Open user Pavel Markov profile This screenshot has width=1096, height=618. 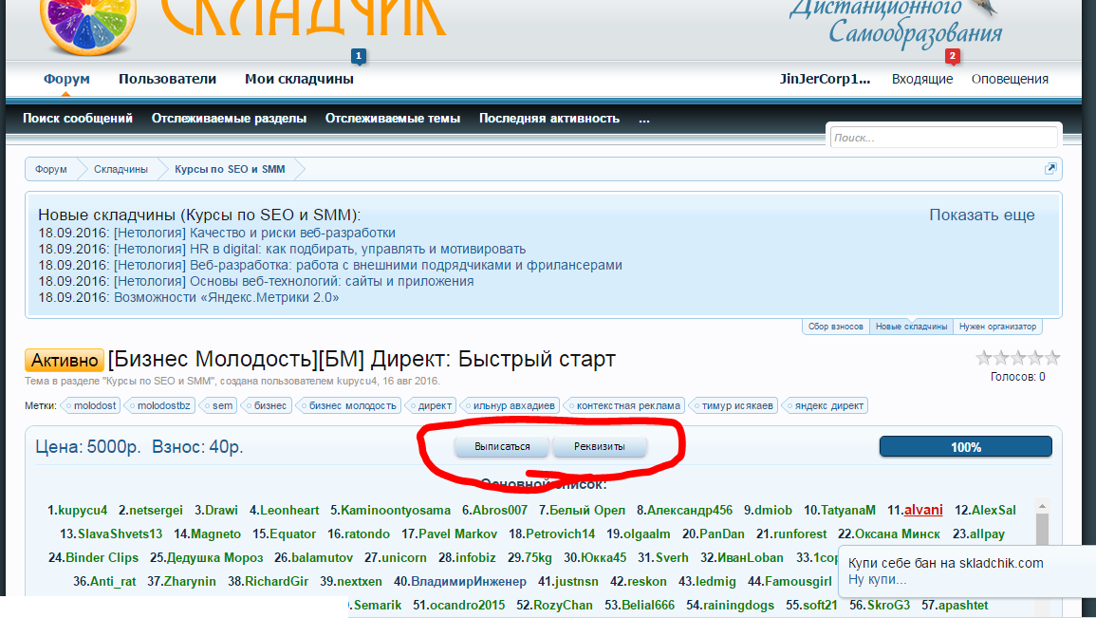tap(457, 534)
